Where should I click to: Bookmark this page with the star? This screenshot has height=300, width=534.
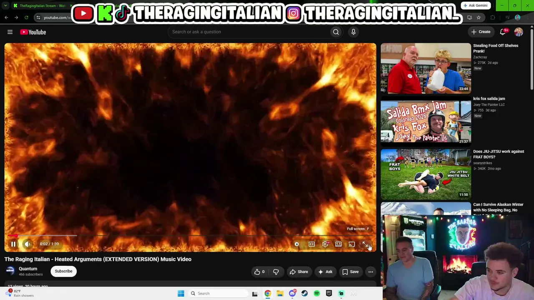[x=479, y=17]
